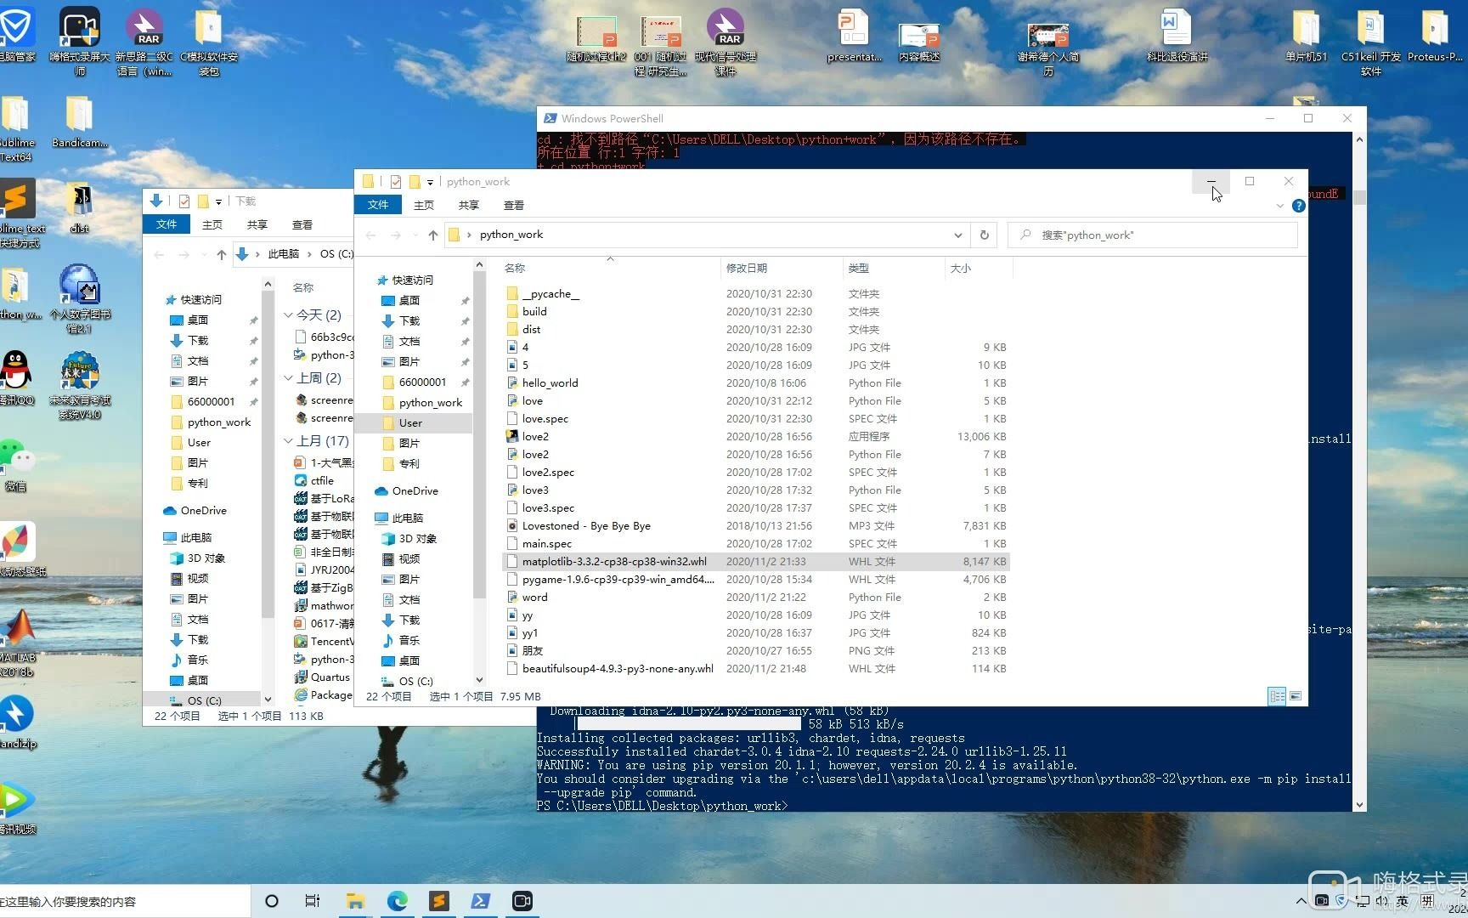Show hidden system tray icons
The width and height of the screenshot is (1468, 918).
pos(1301,901)
